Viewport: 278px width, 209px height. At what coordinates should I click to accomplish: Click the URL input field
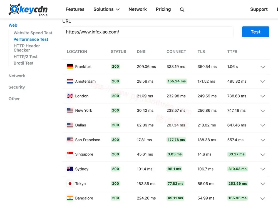148,32
